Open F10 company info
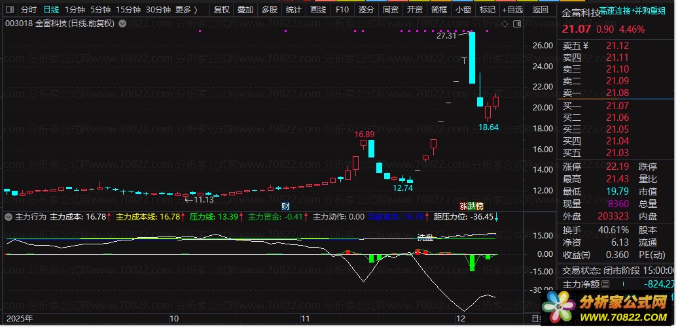This screenshot has height=328, width=678. coord(342,10)
